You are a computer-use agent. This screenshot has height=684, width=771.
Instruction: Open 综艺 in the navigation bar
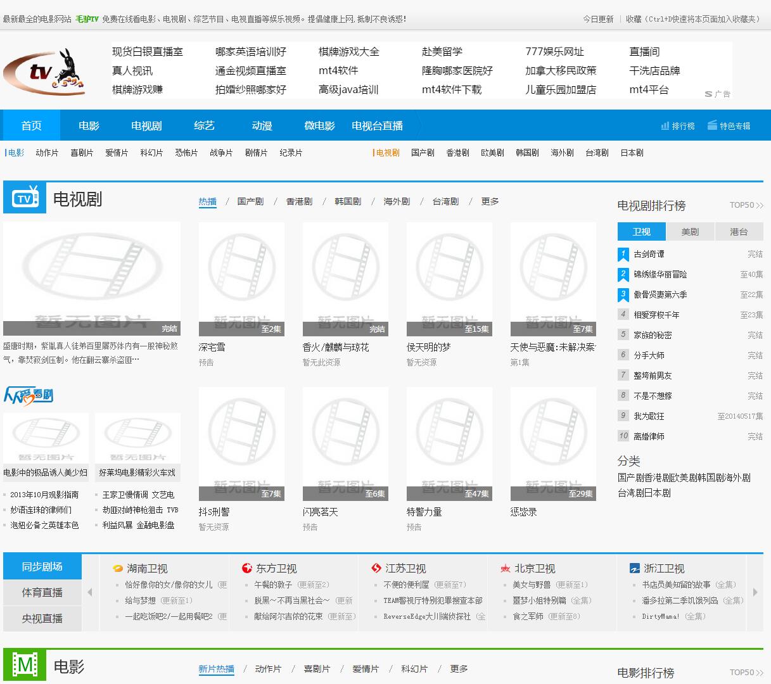(x=205, y=125)
